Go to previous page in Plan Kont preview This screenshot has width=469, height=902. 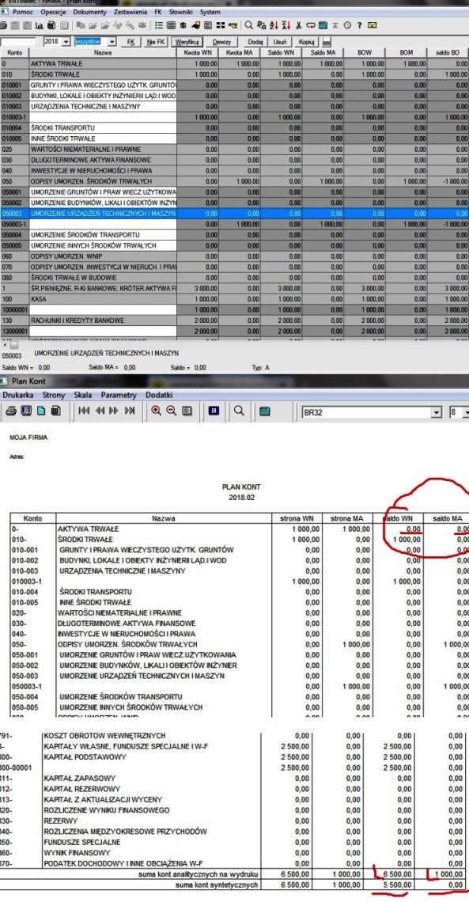(99, 411)
